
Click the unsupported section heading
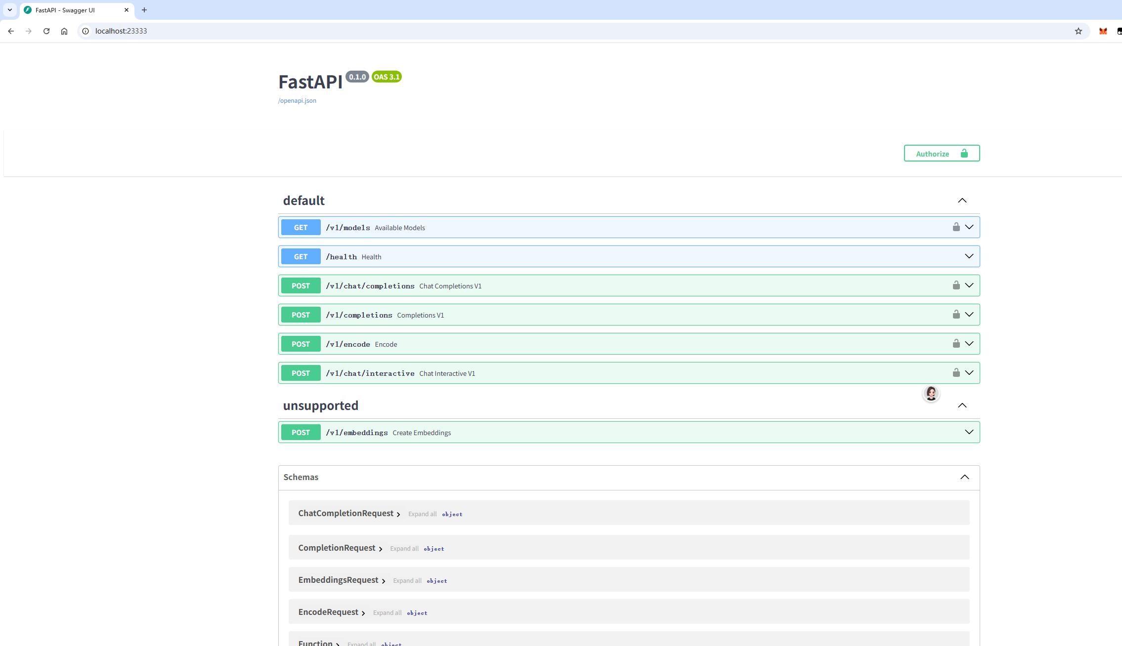pos(320,405)
